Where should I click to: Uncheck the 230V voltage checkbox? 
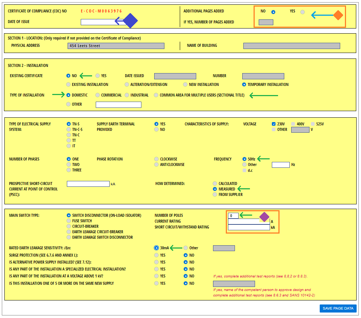[x=274, y=124]
